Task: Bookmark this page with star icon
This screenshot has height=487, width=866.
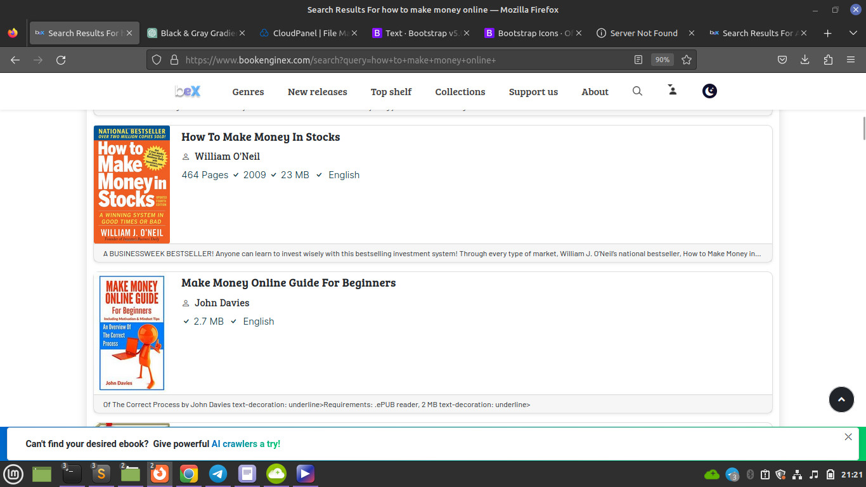Action: coord(686,60)
